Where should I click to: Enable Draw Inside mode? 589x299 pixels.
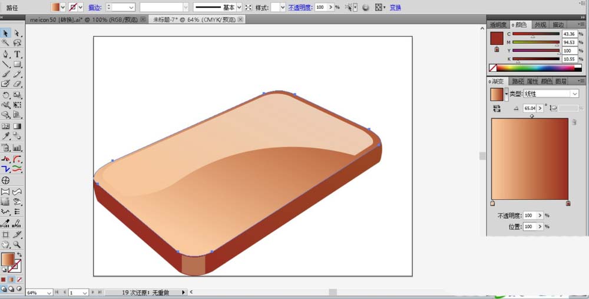pos(19,289)
